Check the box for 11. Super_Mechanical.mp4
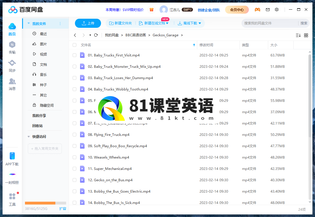This screenshot has height=217, width=315. click(75, 168)
